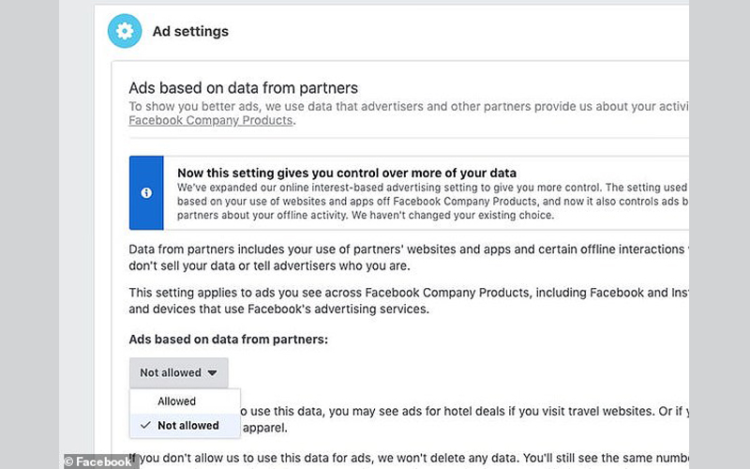Click the Ad settings header title
Viewport: 750px width, 469px height.
[190, 31]
